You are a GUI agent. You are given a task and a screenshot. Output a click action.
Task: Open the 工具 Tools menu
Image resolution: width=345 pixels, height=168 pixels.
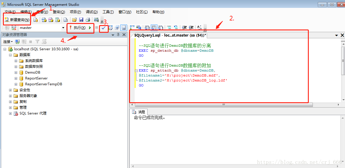pos(108,12)
